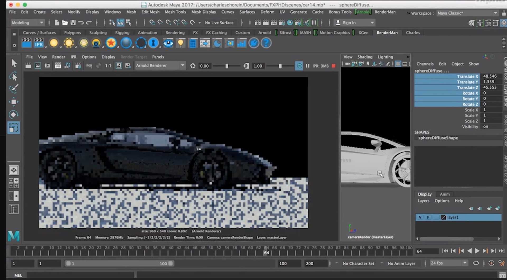This screenshot has width=507, height=280.
Task: Open the Render View IPR menu
Action: [73, 57]
